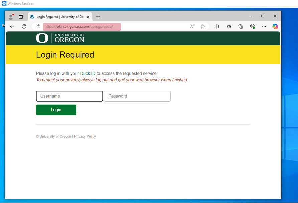Viewport: 298px width, 203px height.
Task: Focus the Password field
Action: (x=137, y=96)
